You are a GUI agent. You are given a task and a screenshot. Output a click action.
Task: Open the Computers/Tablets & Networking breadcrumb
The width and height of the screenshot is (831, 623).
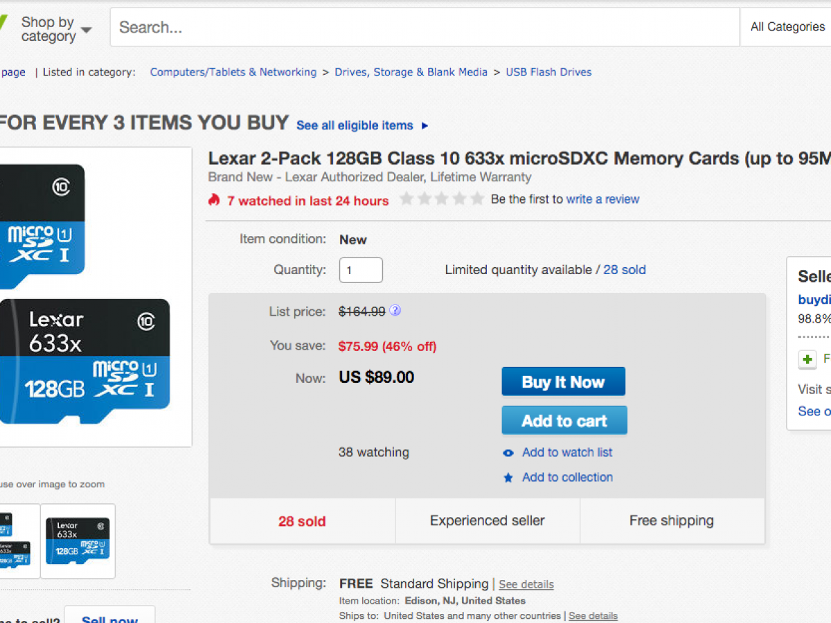(x=233, y=72)
